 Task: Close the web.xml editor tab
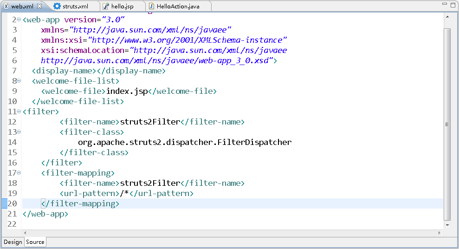(x=39, y=6)
